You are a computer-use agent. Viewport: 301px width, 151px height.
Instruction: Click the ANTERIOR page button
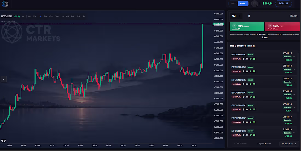(240, 144)
